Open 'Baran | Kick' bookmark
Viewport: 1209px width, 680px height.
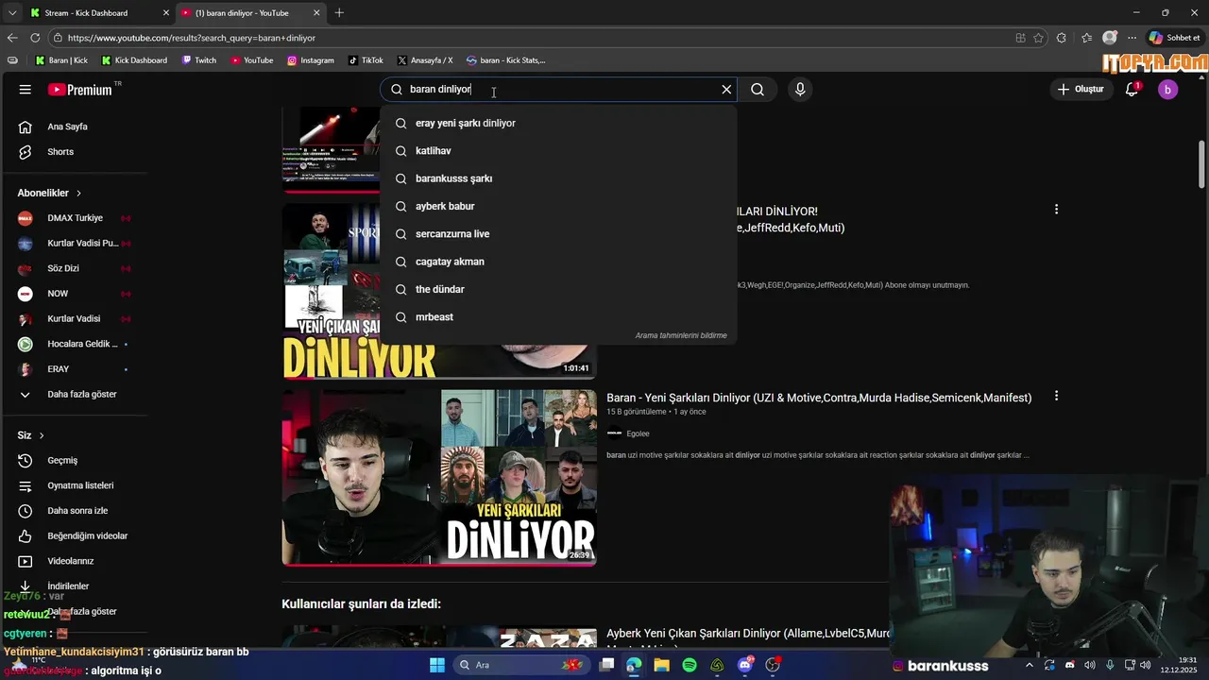click(61, 60)
